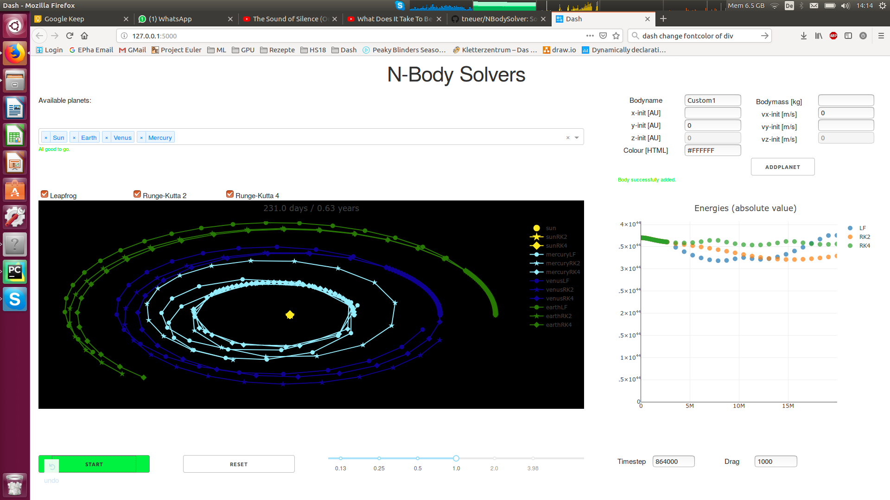Disable the Runge-Kutta 4 solver checkbox
890x500 pixels.
coord(230,194)
